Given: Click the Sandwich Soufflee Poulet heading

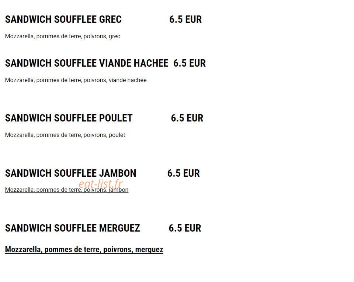Looking at the screenshot, I should [69, 118].
